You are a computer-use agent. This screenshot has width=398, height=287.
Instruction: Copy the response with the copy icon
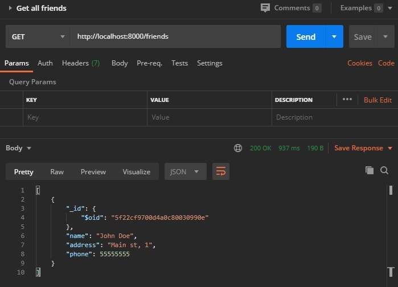[370, 170]
